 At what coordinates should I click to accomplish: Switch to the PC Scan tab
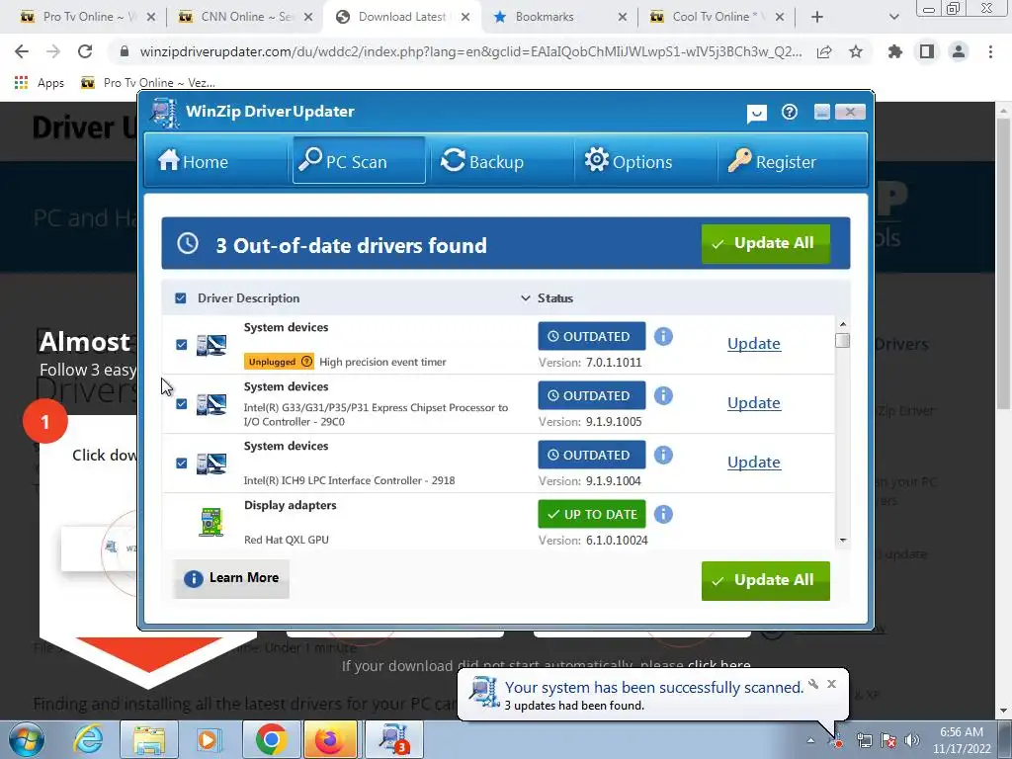tap(359, 161)
